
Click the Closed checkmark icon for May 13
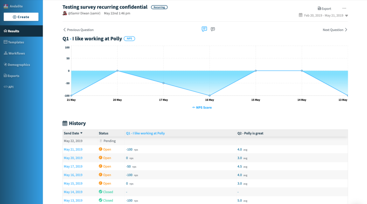(100, 200)
